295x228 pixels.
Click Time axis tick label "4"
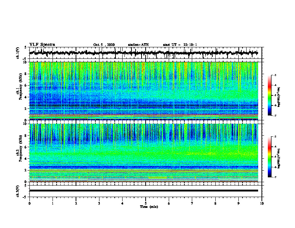pos(123,203)
